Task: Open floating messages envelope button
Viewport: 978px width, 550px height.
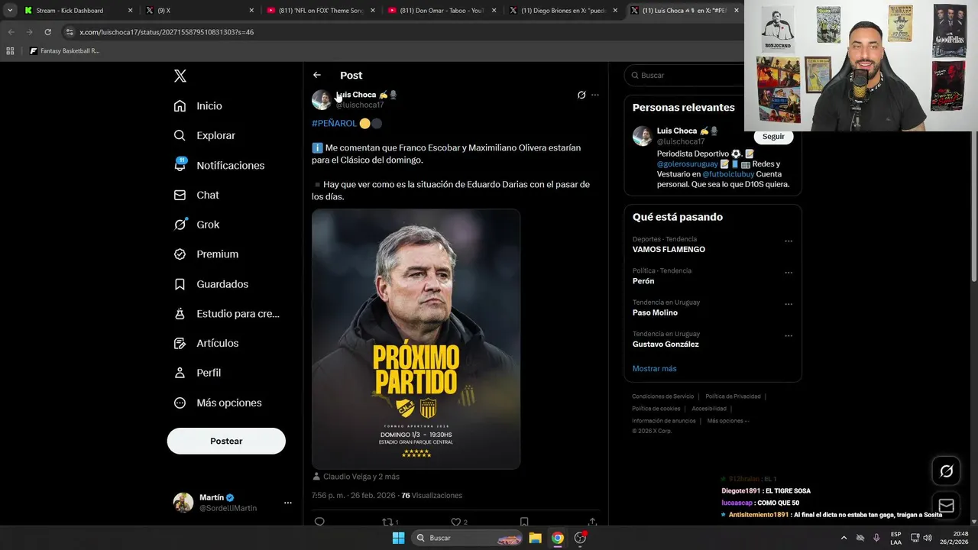Action: coord(946,506)
